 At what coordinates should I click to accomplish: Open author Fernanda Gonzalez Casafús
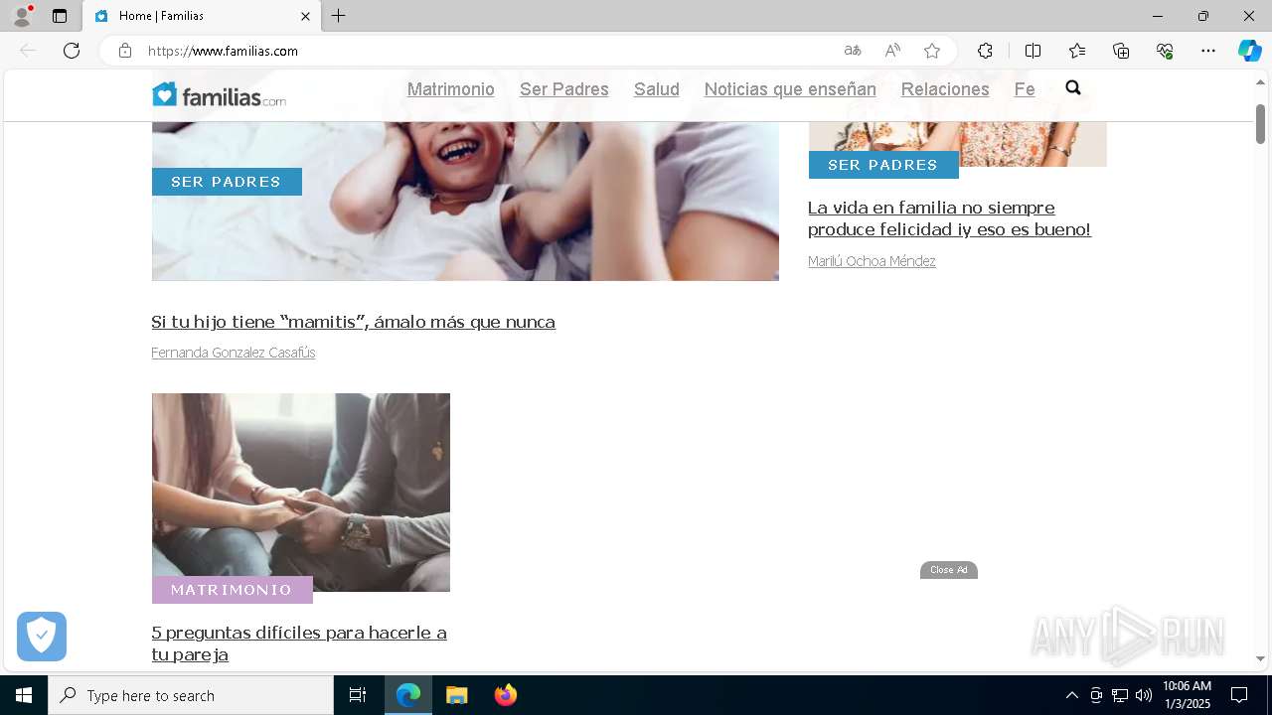(x=234, y=353)
